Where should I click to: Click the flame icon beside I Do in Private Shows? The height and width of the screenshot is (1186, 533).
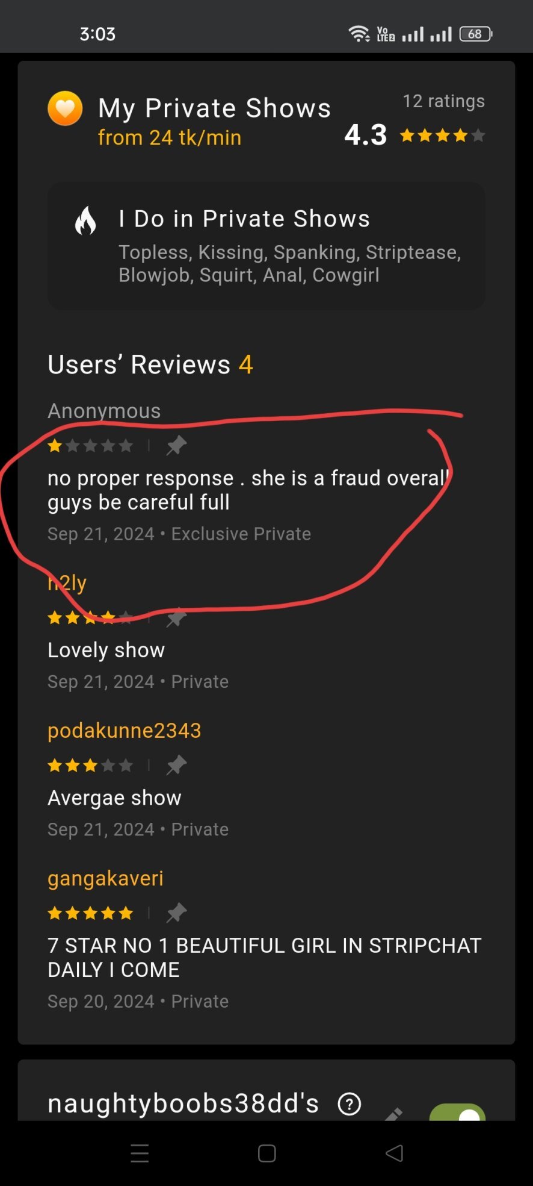[x=85, y=220]
